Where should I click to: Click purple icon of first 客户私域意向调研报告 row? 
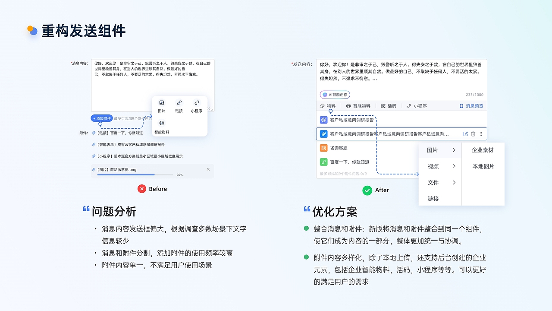pyautogui.click(x=324, y=120)
